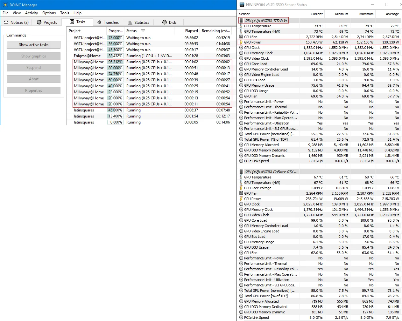
Task: Click the fan icon of 2,722 RPM GPU Fan
Action: point(241,37)
